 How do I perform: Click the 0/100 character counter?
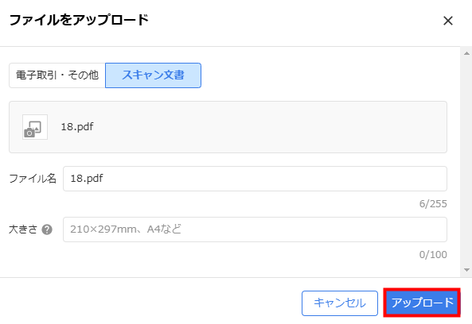(x=433, y=255)
